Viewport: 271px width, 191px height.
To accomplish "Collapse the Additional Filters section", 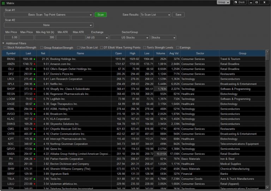I will 4,43.
